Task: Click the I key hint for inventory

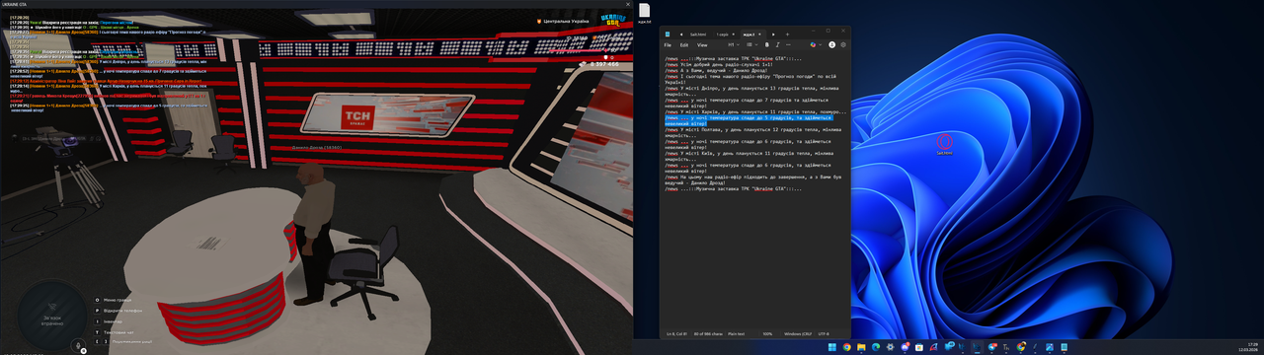Action: coord(96,320)
